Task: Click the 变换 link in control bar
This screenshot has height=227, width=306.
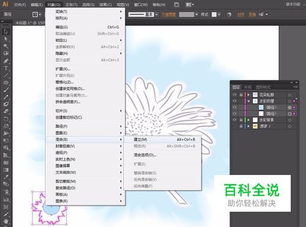Action: pos(252,15)
